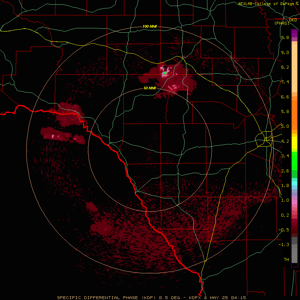Click the purple top segment of the color bar
Image resolution: width=300 pixels, height=300 pixels.
[x=294, y=33]
